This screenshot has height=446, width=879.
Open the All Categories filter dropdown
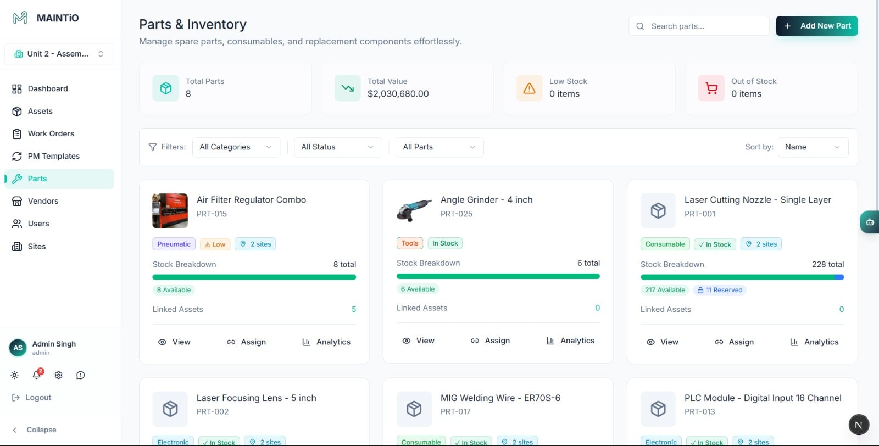[x=236, y=147]
